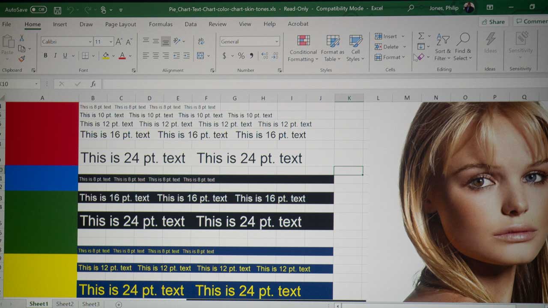Toggle Center alignment
This screenshot has width=548, height=308.
[x=156, y=56]
